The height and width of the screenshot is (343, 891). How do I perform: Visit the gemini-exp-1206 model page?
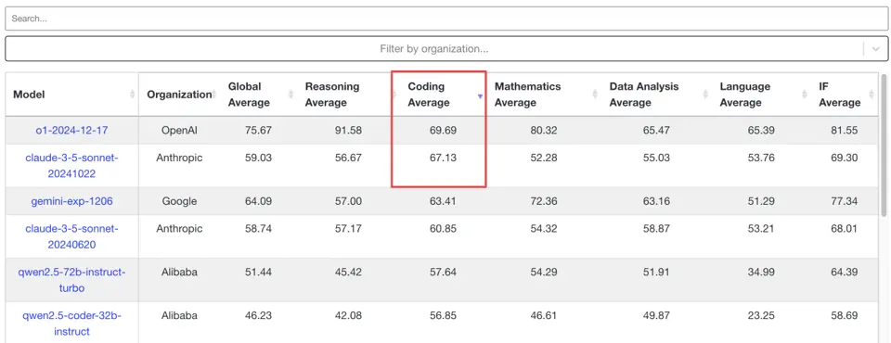pos(71,201)
